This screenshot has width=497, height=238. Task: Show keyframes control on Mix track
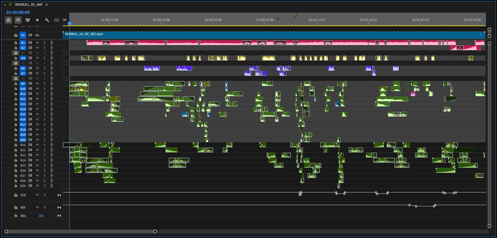point(59,216)
